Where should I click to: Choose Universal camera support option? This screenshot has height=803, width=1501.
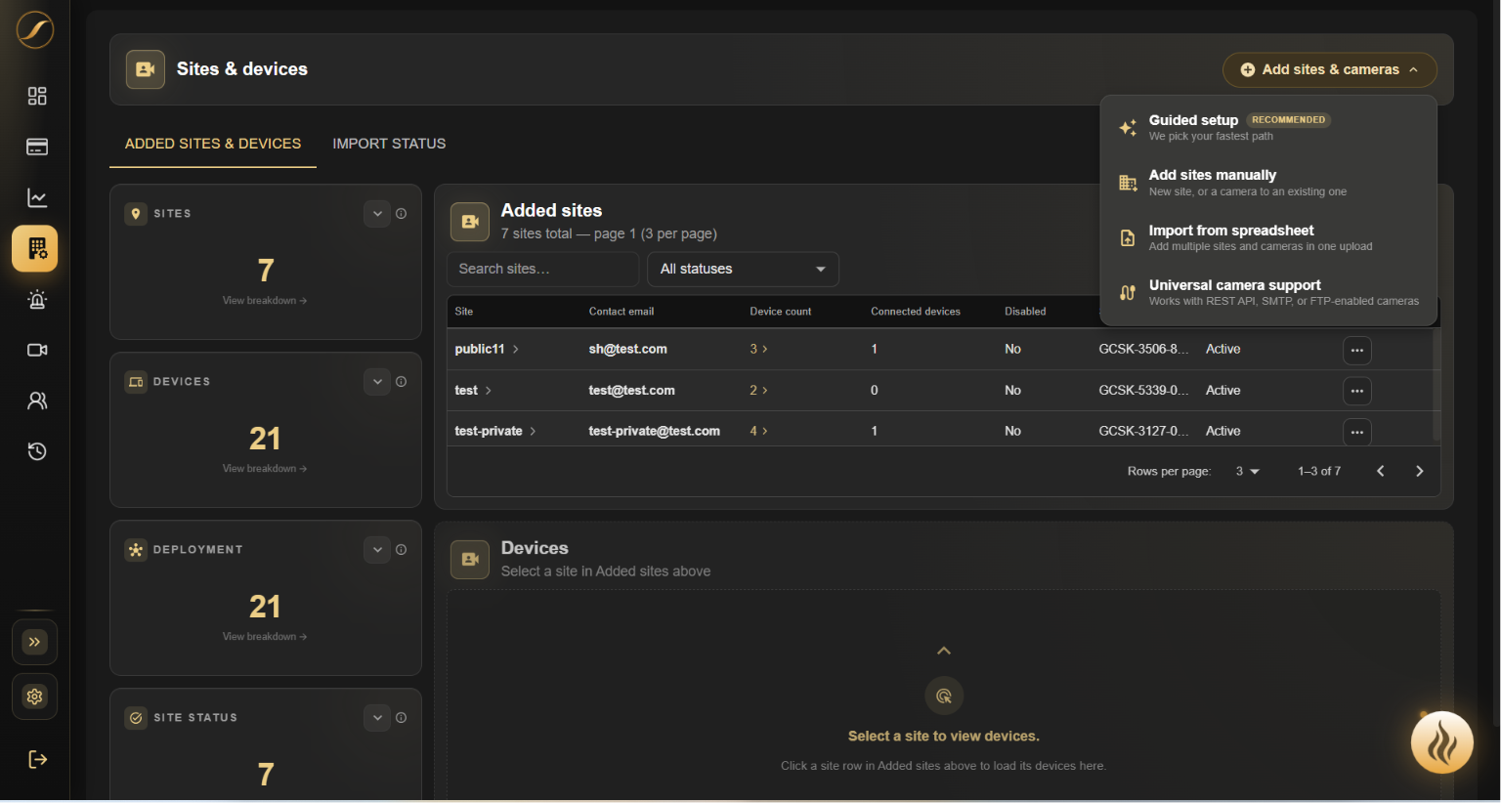pyautogui.click(x=1268, y=292)
